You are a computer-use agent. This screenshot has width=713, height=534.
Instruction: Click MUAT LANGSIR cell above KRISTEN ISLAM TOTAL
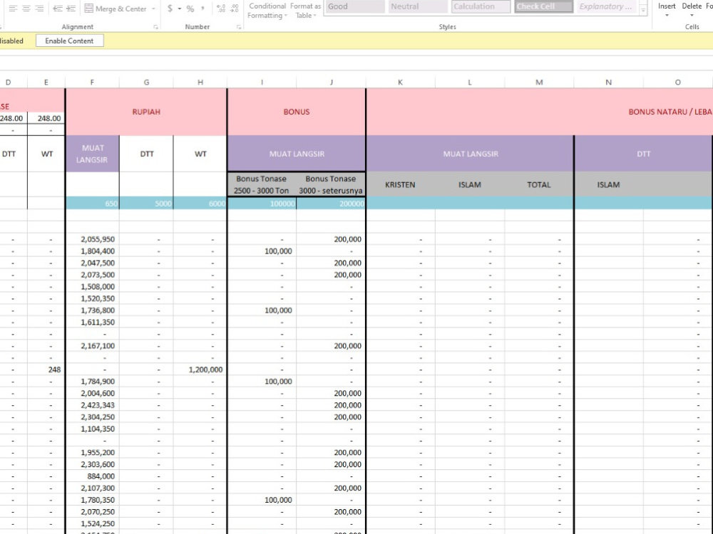tap(470, 154)
